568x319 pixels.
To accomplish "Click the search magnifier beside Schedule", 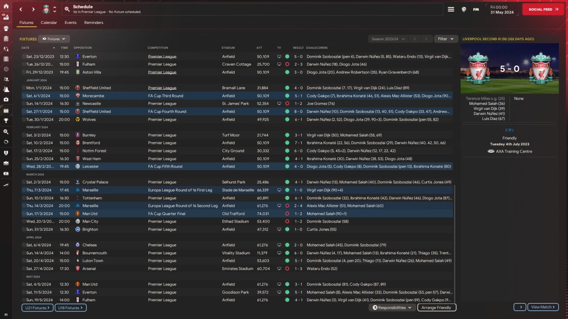I will 67,9.
